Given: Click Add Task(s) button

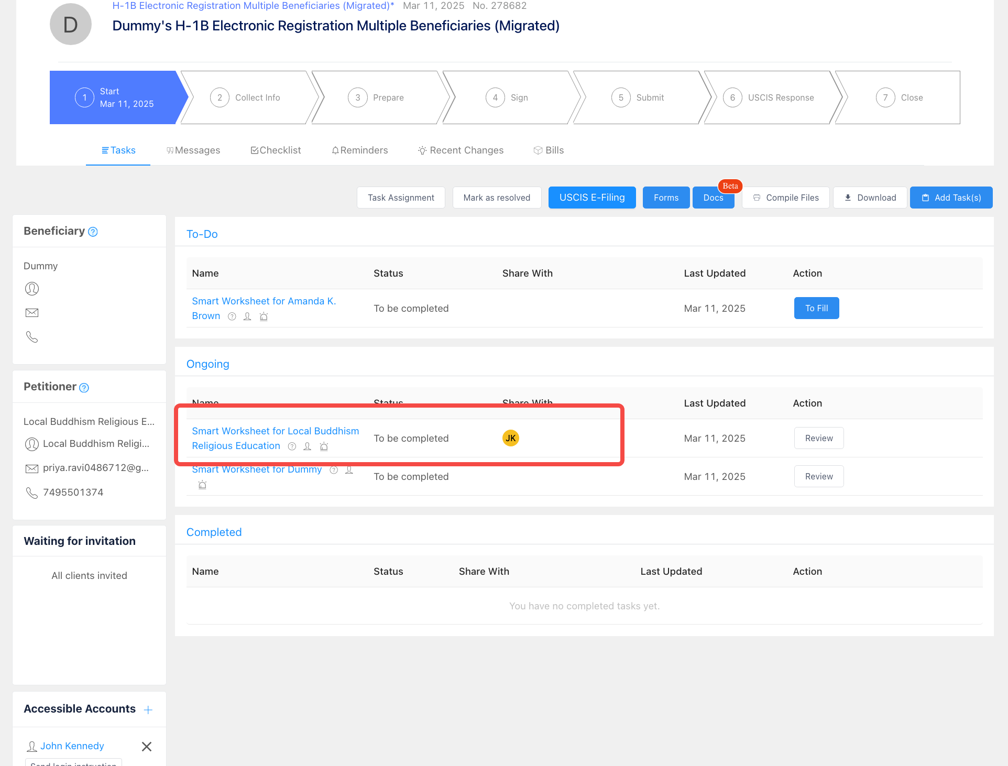Looking at the screenshot, I should click(x=951, y=198).
